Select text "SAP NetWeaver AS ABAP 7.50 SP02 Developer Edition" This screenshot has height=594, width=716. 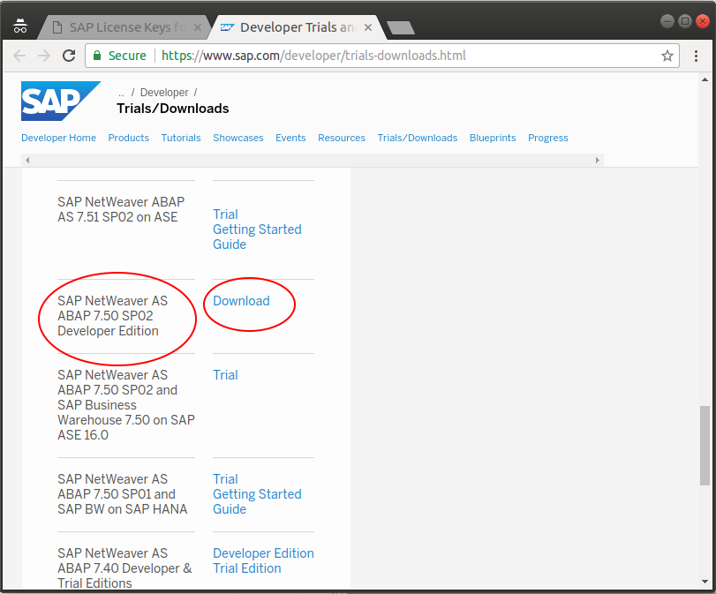[x=112, y=315]
